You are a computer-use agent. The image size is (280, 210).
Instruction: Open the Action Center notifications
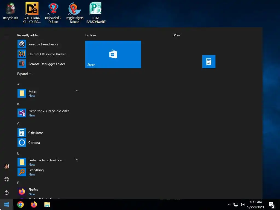click(272, 205)
